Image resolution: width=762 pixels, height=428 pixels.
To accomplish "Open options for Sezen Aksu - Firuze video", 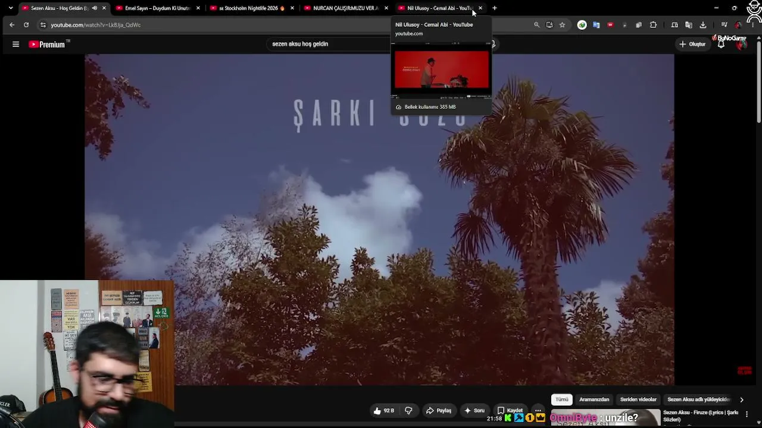I will click(x=747, y=414).
